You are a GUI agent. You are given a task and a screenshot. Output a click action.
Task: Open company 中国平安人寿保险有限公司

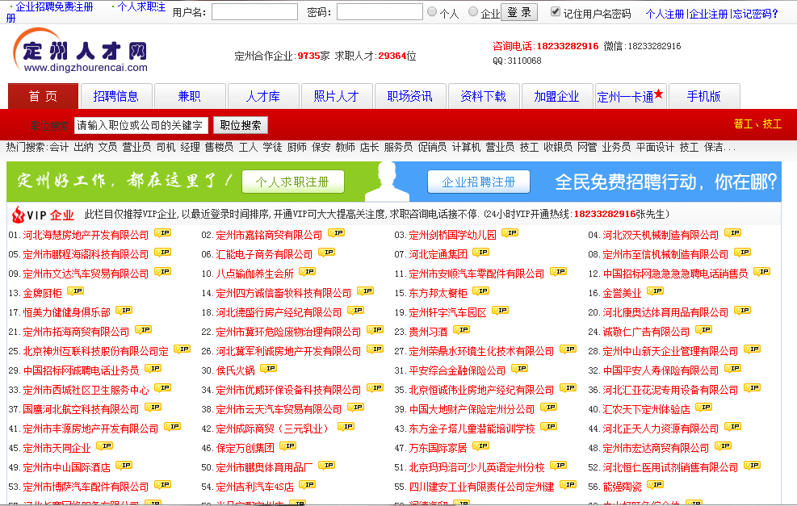pos(661,371)
